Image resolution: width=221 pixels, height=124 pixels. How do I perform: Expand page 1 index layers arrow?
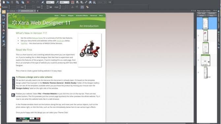198,23
